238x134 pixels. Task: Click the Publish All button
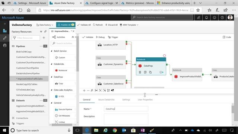coord(66,25)
